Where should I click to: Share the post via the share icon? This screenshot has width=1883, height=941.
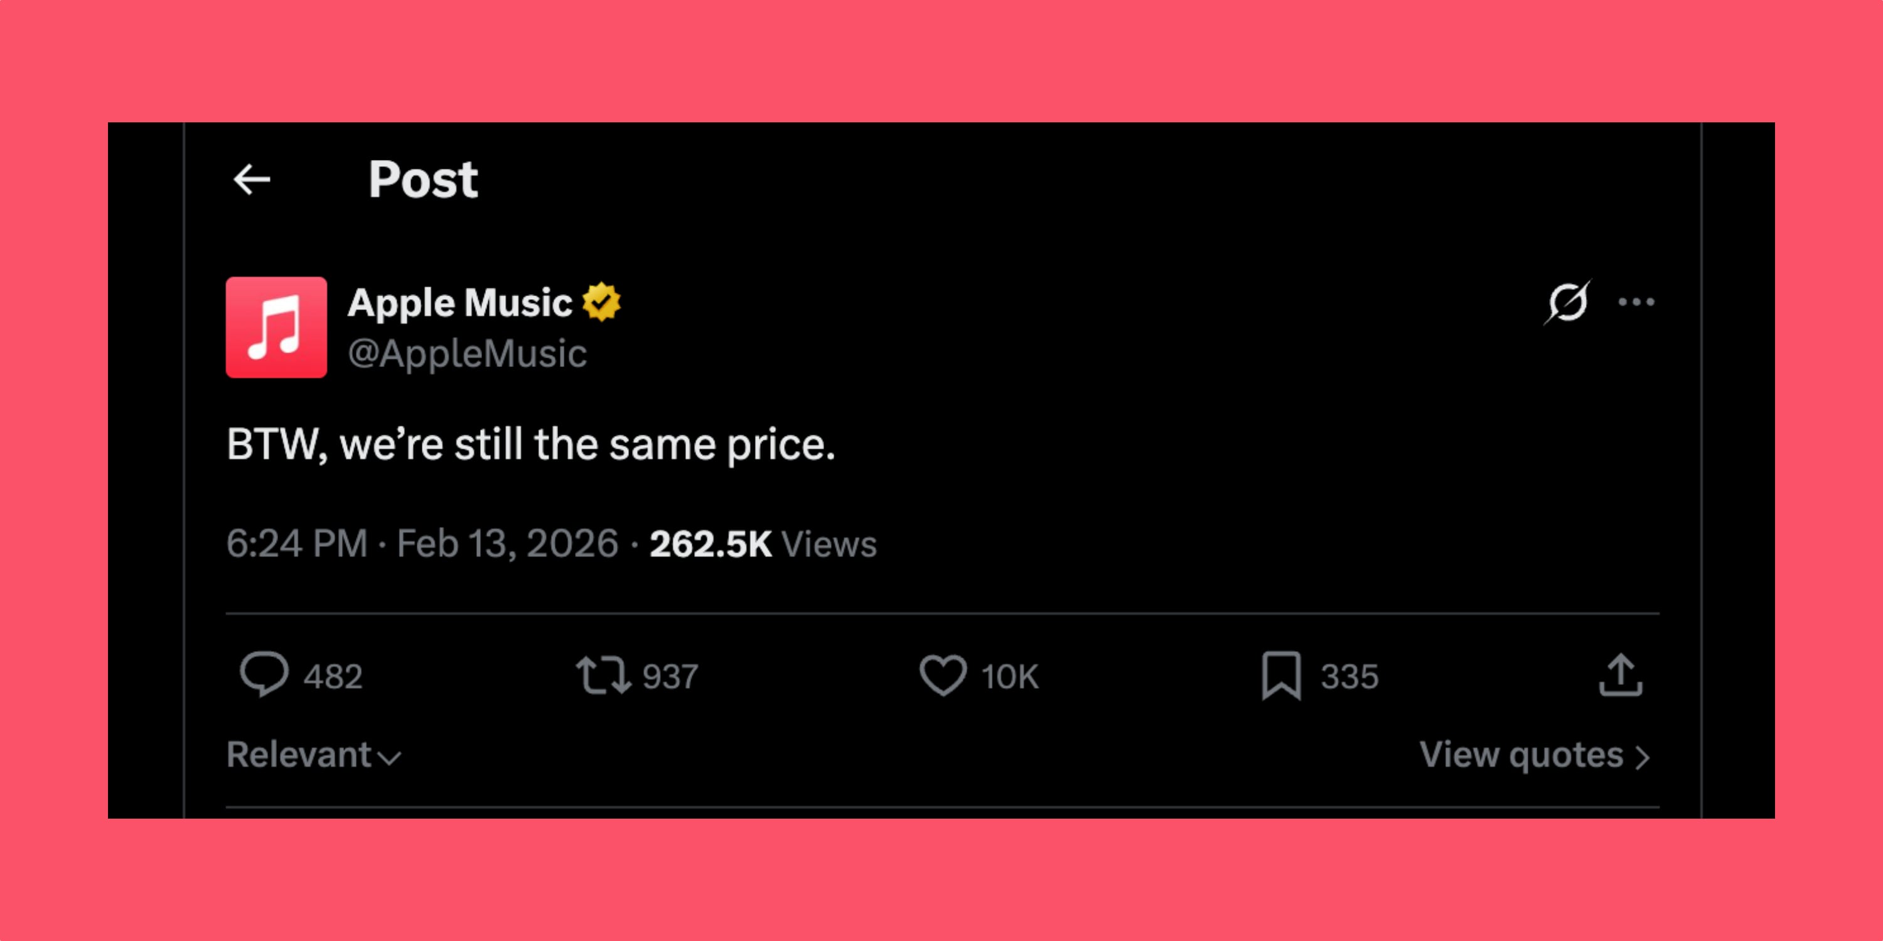point(1623,676)
